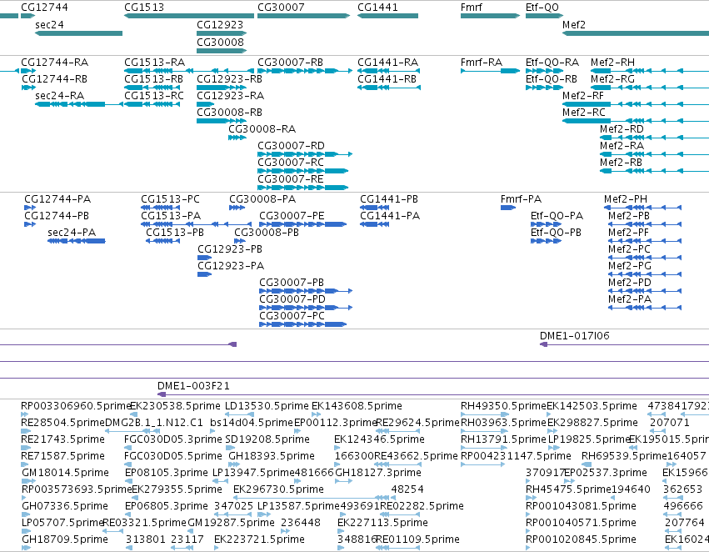Select the DME1-003F21 clone label
This screenshot has width=709, height=552.
[x=193, y=386]
